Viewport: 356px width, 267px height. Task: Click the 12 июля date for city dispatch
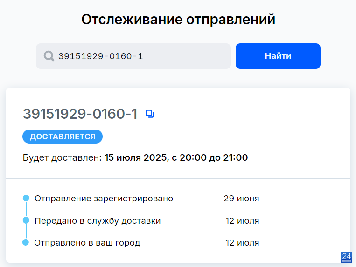(242, 243)
